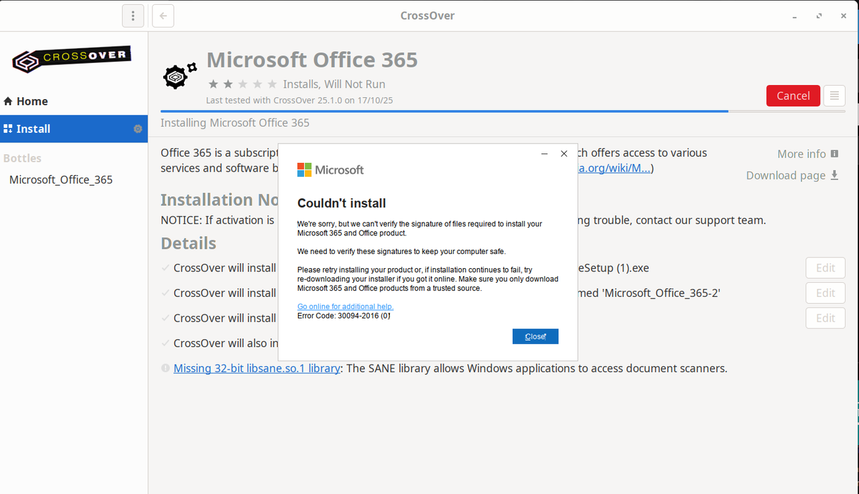This screenshot has width=859, height=494.
Task: Cancel the Microsoft Office 365 installation
Action: 793,96
